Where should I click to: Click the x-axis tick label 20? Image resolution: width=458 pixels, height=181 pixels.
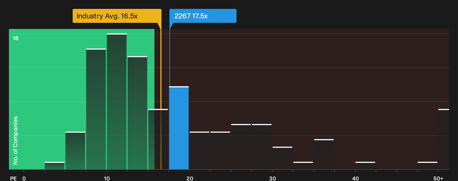pyautogui.click(x=190, y=178)
